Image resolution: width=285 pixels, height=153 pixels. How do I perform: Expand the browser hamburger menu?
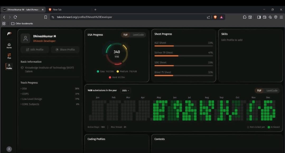pyautogui.click(x=281, y=17)
